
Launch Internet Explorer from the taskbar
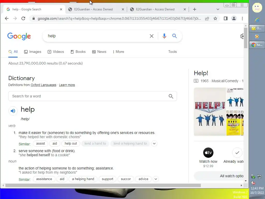(x=257, y=20)
